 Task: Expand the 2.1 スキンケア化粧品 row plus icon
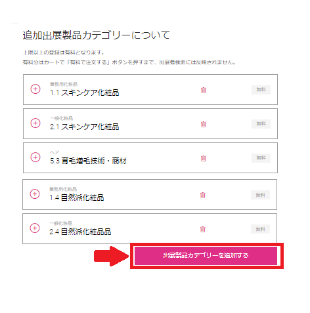[35, 123]
